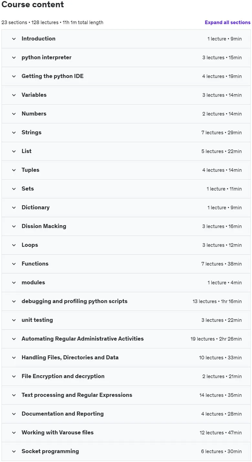This screenshot has width=252, height=462.
Task: Expand the Strings section row
Action: pyautogui.click(x=126, y=133)
